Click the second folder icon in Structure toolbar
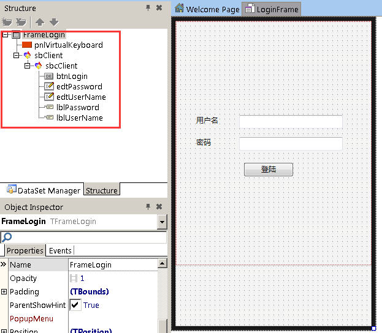 [21, 23]
